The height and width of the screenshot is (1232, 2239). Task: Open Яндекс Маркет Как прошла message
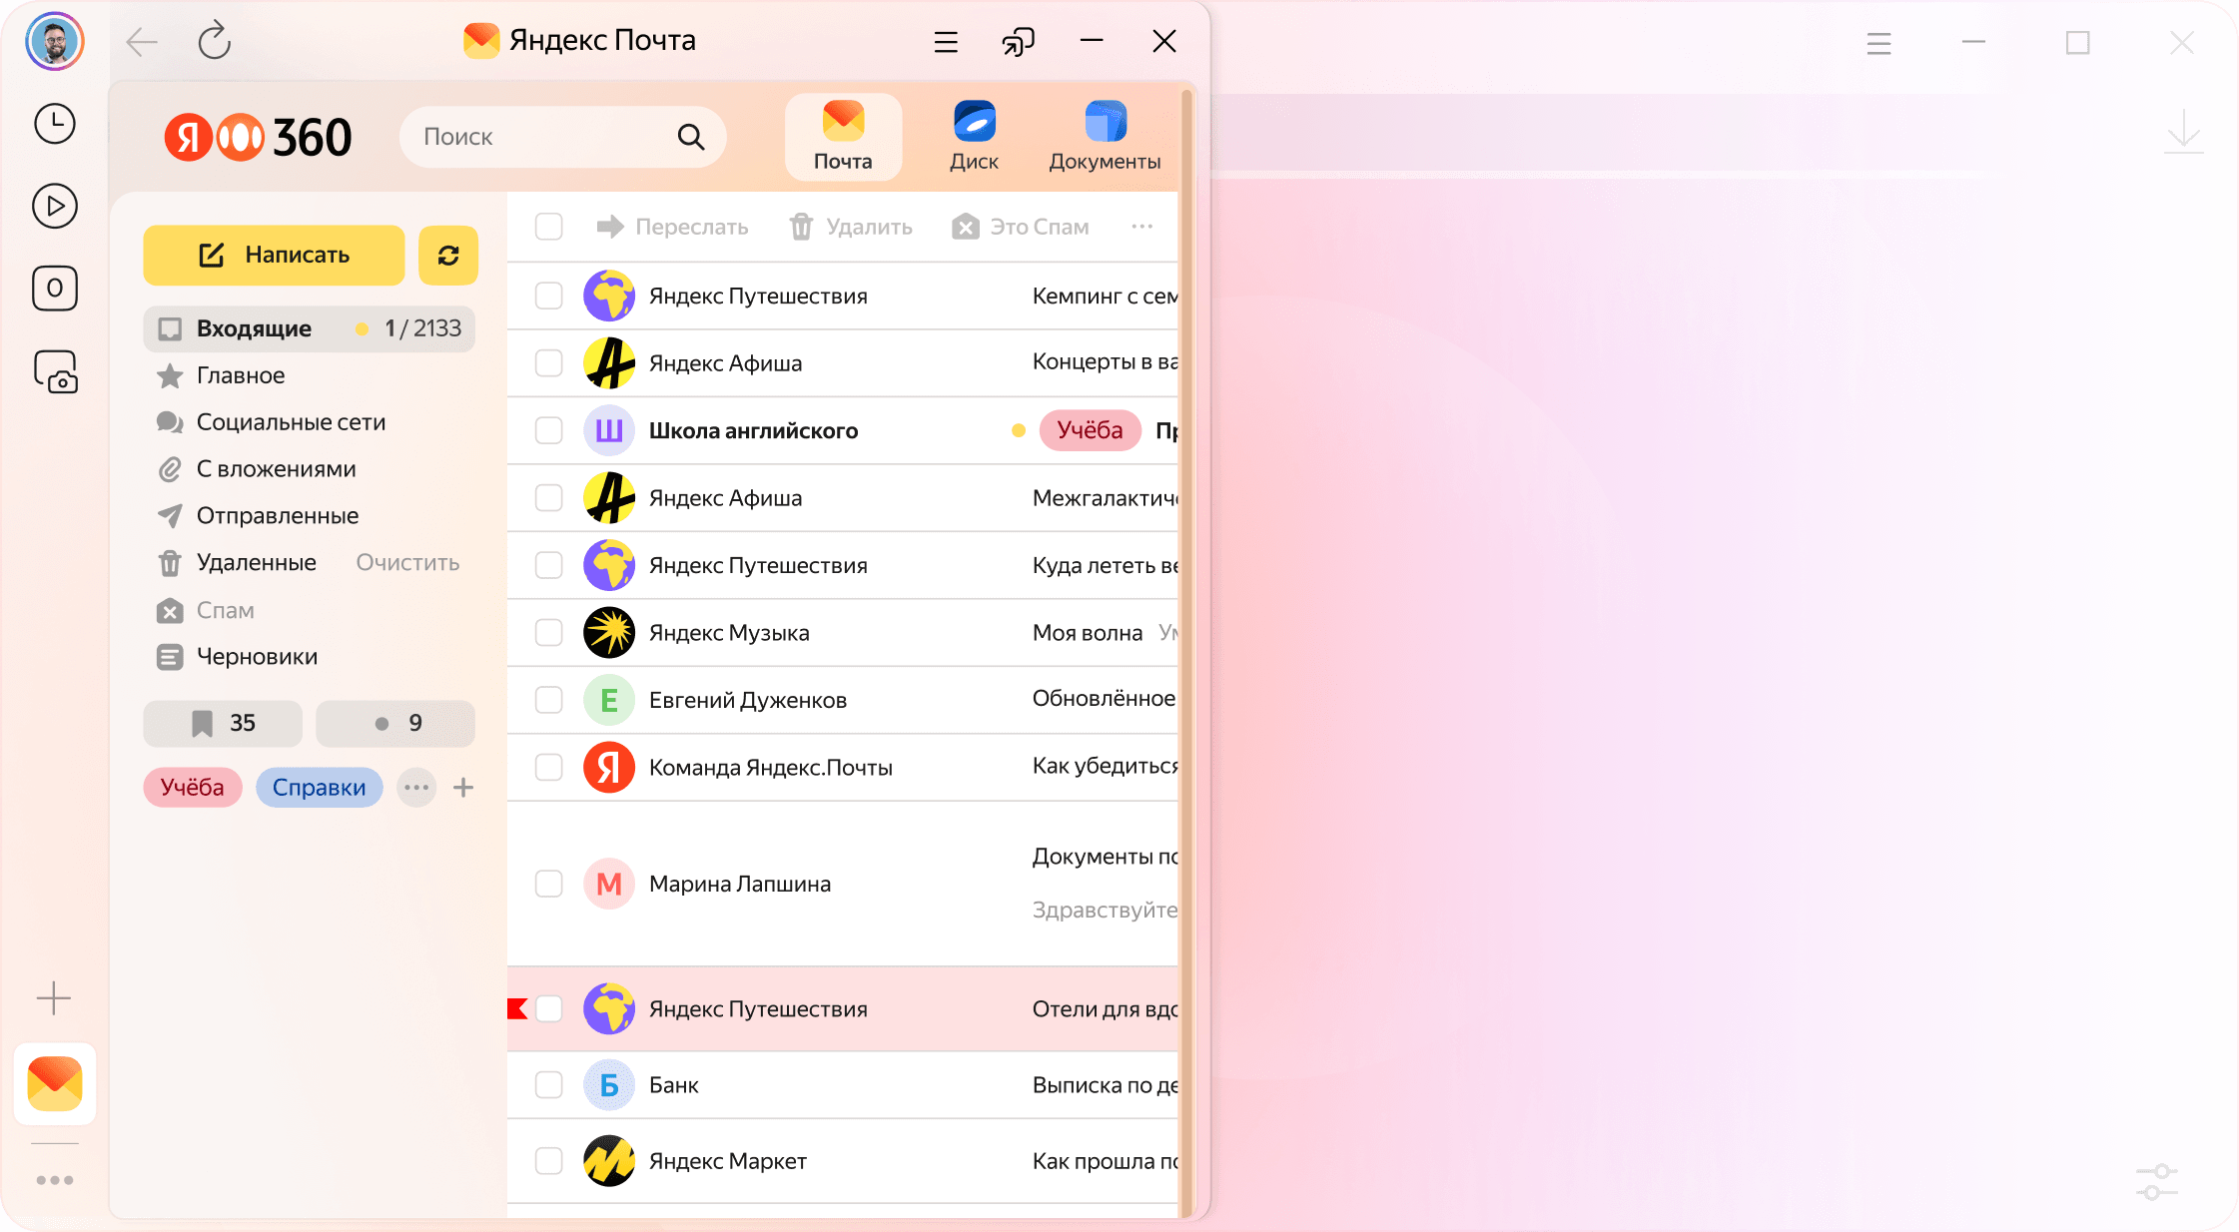click(x=843, y=1161)
